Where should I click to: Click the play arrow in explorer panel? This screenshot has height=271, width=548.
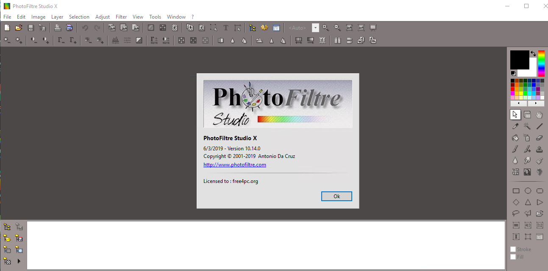(x=19, y=261)
